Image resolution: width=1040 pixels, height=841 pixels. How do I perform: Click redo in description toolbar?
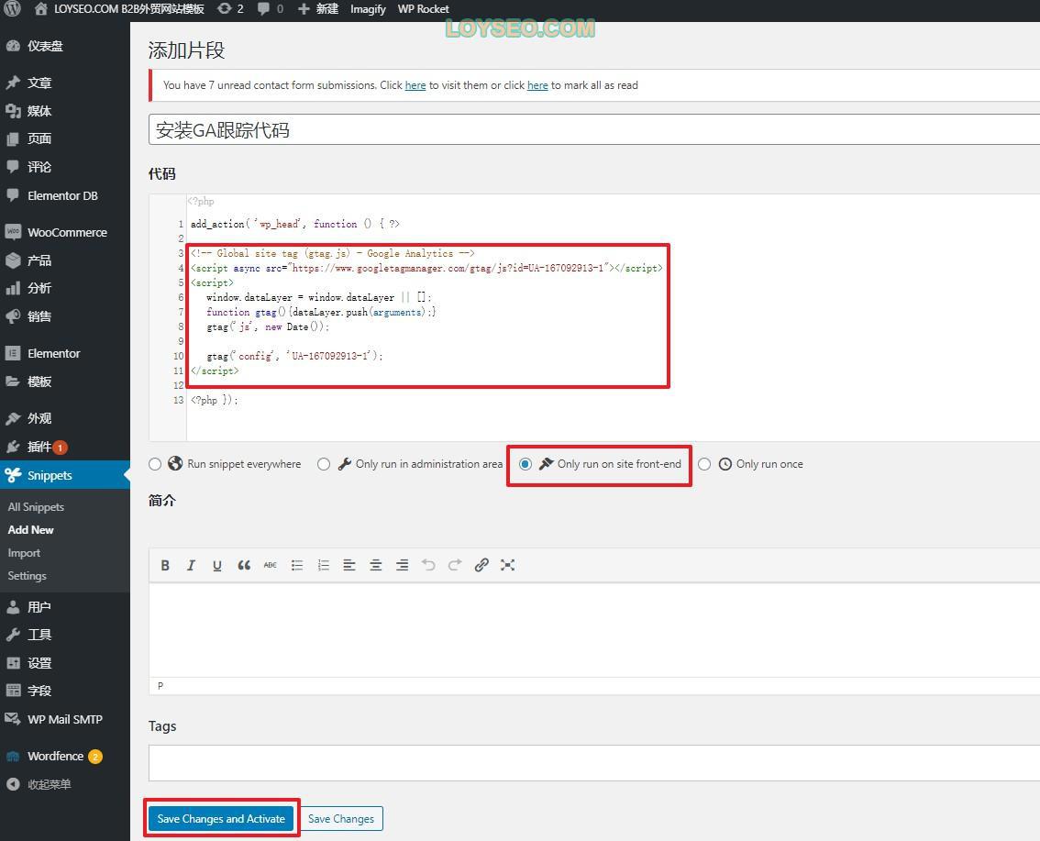(454, 565)
